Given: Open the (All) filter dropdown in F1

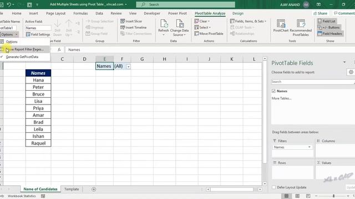Looking at the screenshot, I should [x=128, y=66].
